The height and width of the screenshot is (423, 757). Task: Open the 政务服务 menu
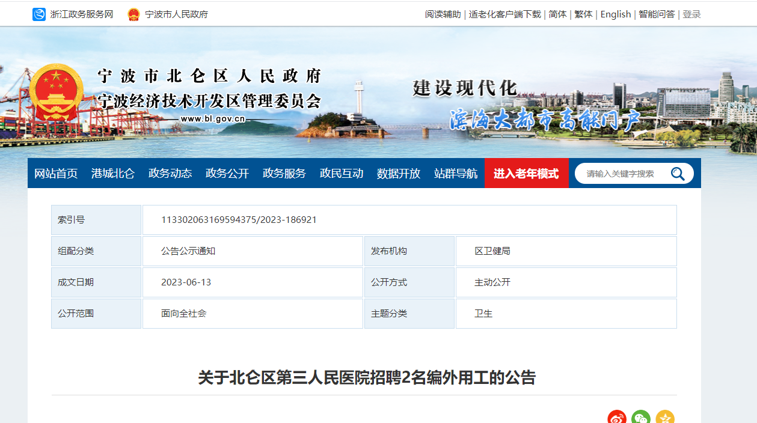(284, 174)
